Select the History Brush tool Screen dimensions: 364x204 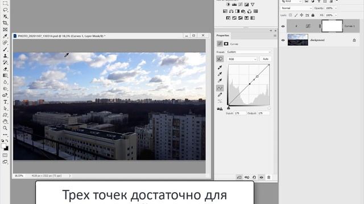(x=5, y=62)
